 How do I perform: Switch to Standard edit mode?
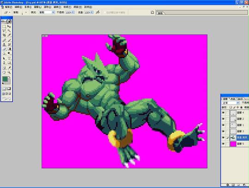[x=4, y=88]
